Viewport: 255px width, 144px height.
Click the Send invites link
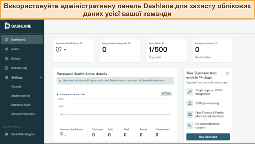(203, 57)
